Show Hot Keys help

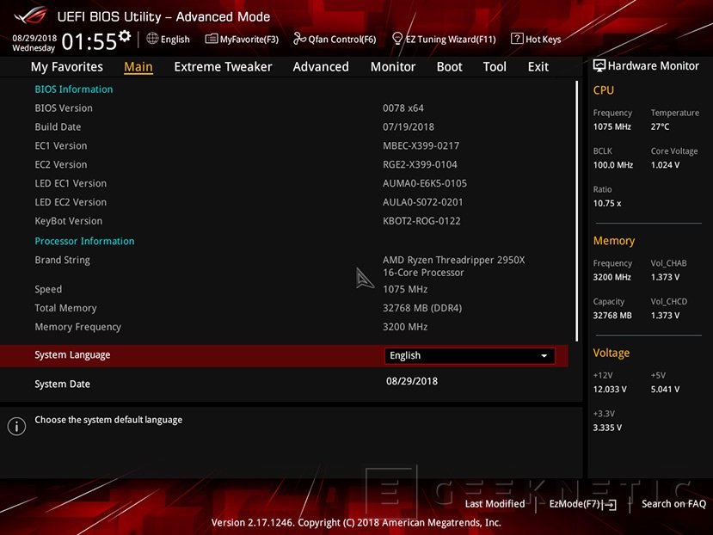[536, 39]
